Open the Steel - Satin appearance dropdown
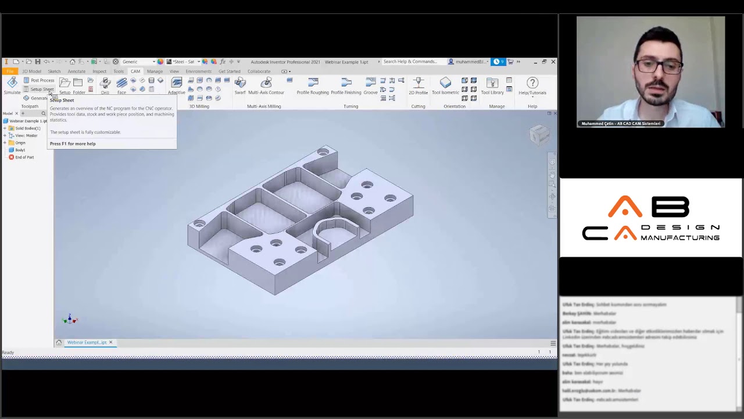 click(184, 62)
